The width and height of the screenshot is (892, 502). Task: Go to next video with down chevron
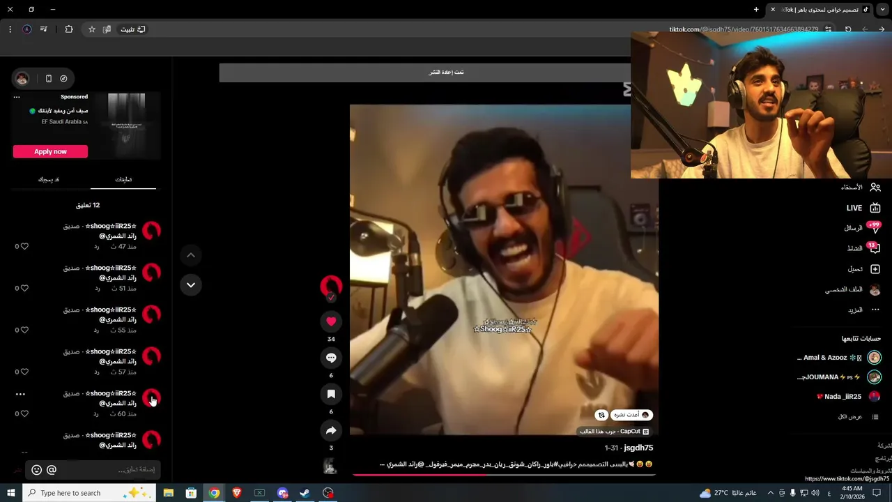click(191, 285)
